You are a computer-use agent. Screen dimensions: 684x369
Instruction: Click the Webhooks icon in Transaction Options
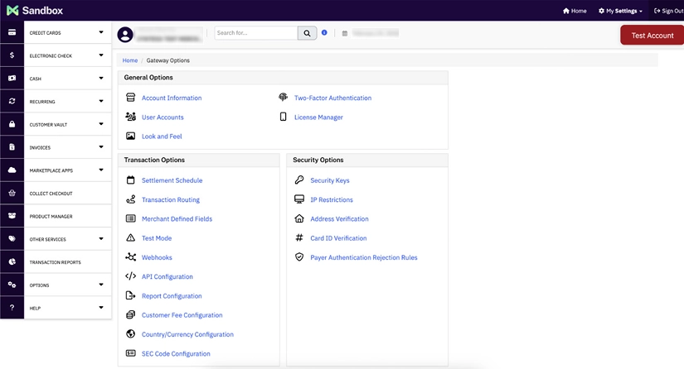[x=130, y=257]
